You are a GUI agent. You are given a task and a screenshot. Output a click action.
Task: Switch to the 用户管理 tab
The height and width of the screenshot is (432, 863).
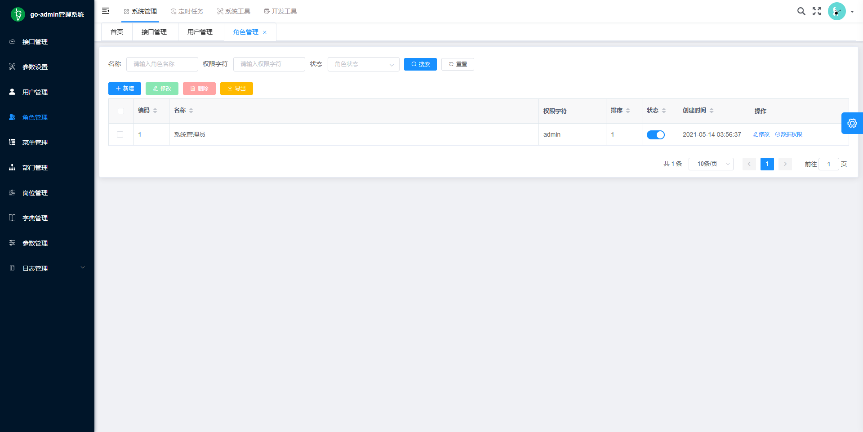200,32
